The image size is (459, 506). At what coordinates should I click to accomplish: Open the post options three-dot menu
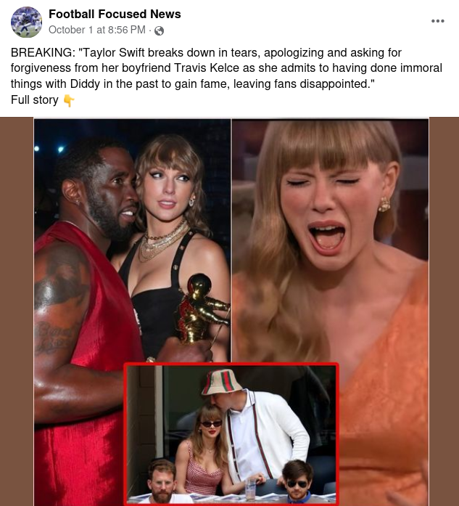(437, 21)
